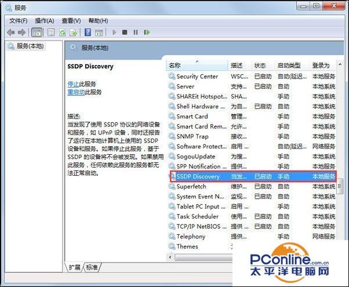Click the Pause Service icon
The width and height of the screenshot is (349, 287).
coord(136,32)
